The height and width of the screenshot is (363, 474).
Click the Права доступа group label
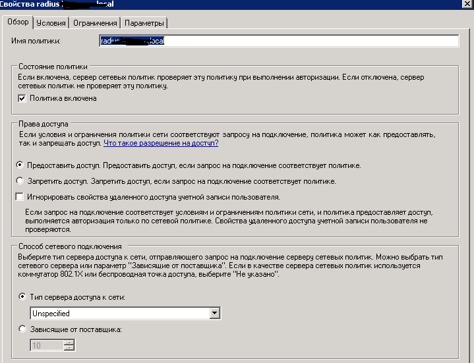tap(44, 124)
